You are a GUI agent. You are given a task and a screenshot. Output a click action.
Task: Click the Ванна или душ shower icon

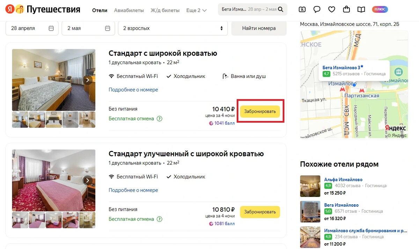coord(225,76)
